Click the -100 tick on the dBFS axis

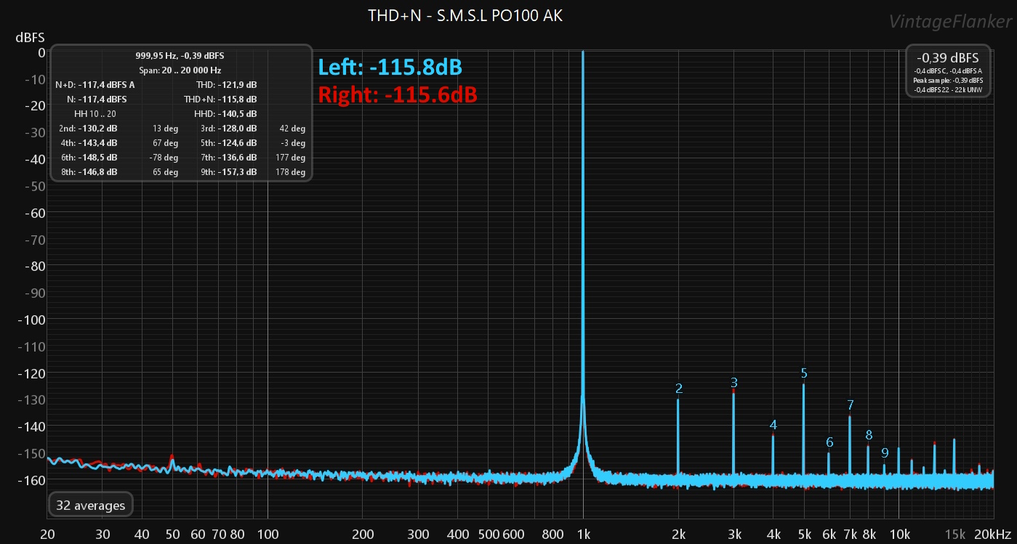[x=31, y=320]
